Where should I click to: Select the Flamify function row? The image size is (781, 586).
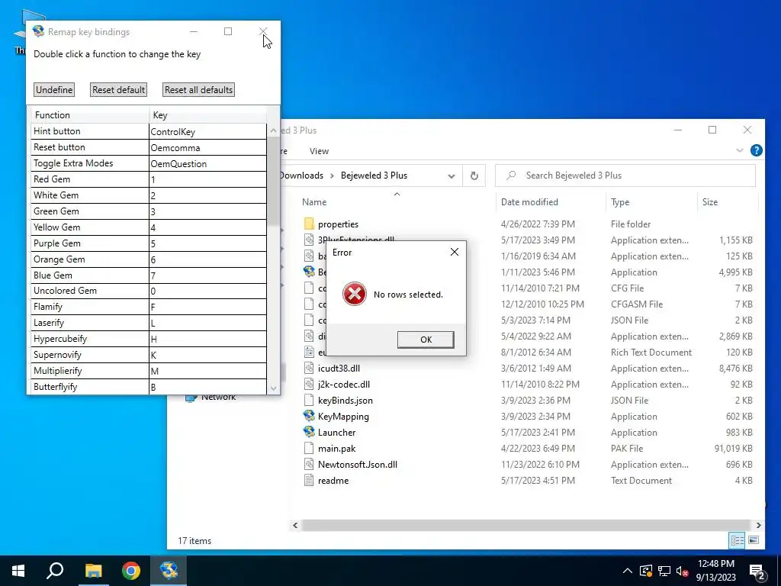[x=149, y=307]
